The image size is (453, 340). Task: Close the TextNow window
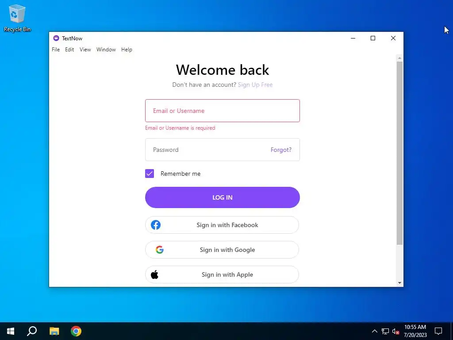pos(393,38)
